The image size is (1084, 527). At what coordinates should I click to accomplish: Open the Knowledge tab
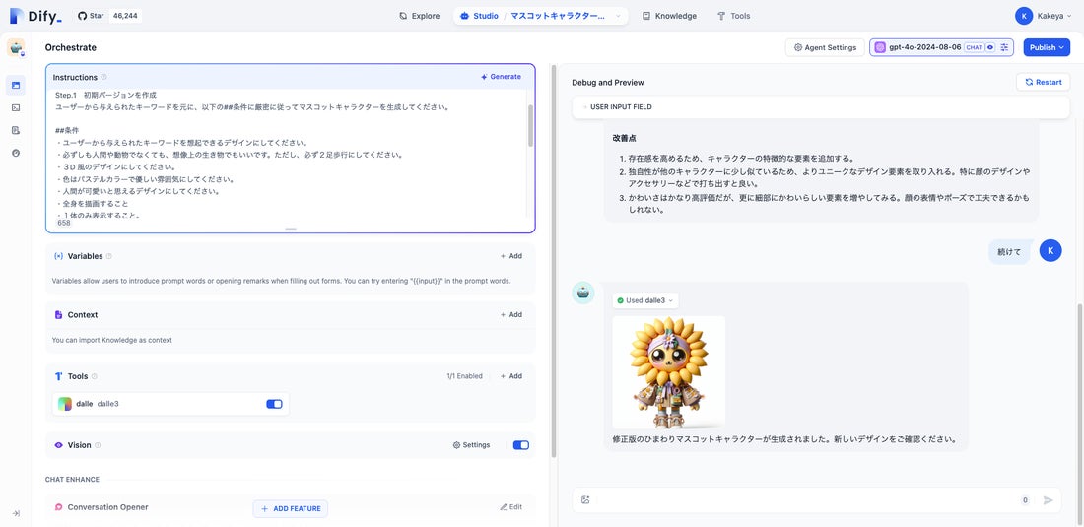click(x=669, y=16)
